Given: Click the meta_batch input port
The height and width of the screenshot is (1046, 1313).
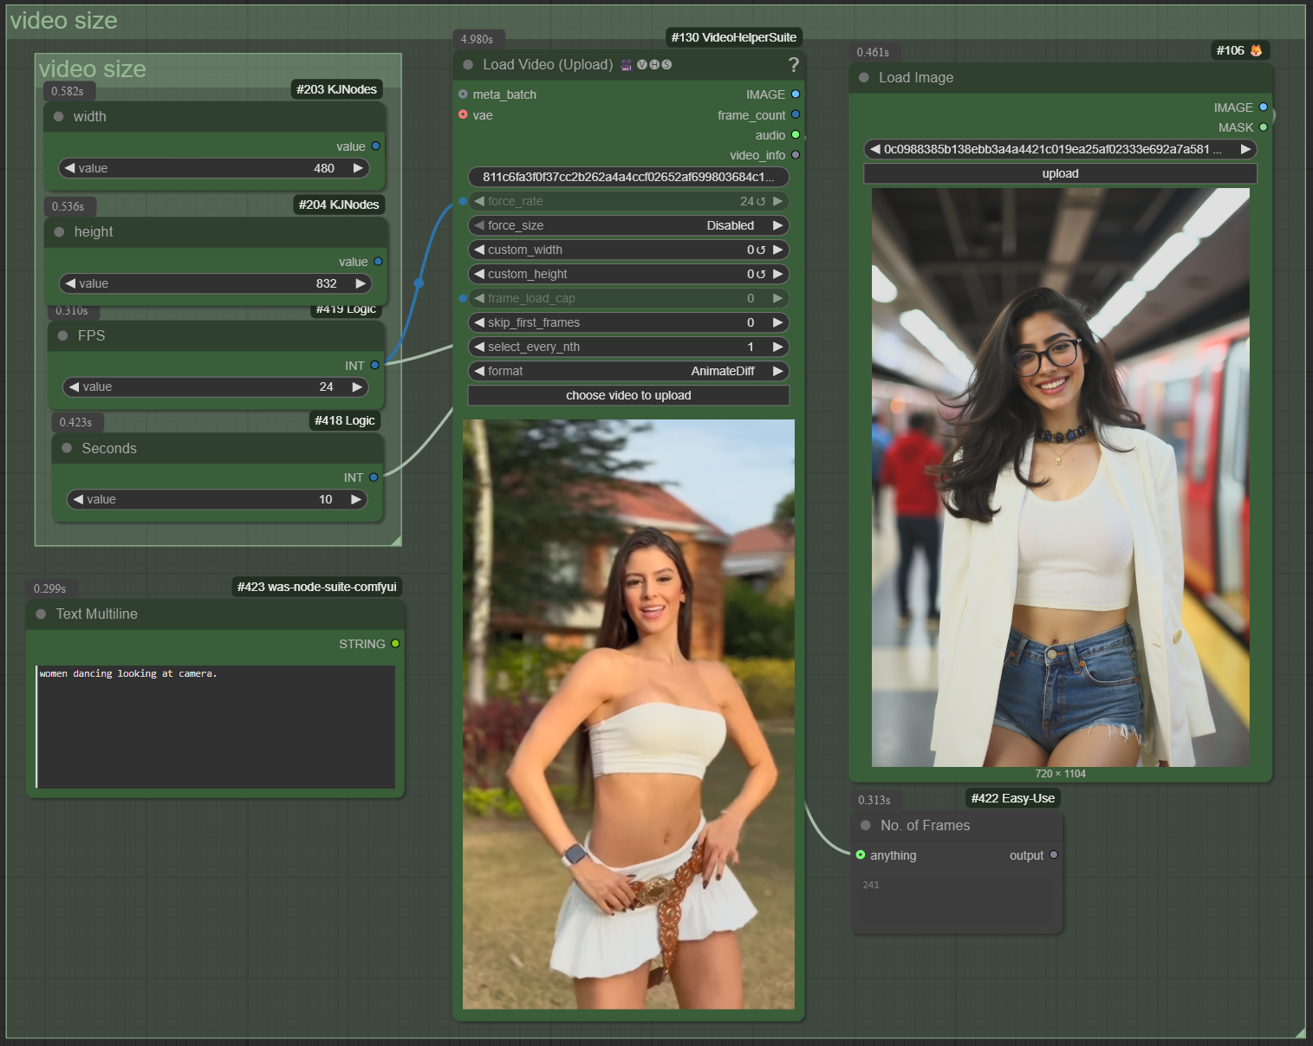Looking at the screenshot, I should pyautogui.click(x=463, y=94).
